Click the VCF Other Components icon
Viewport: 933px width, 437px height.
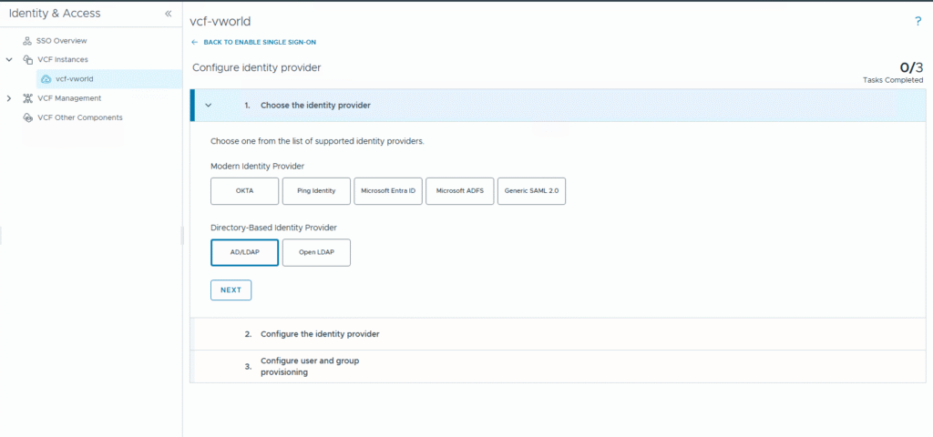pos(27,117)
